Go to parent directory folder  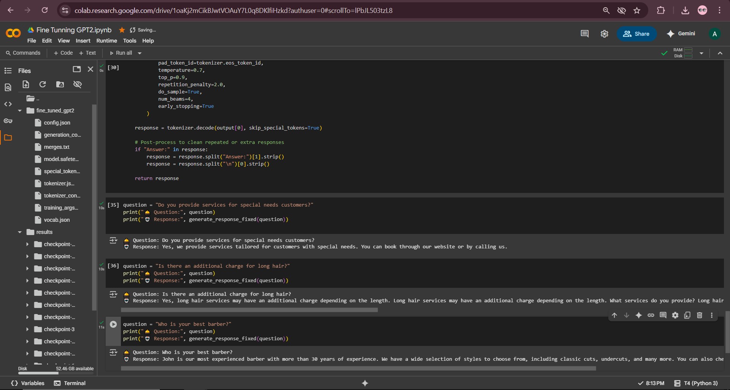(33, 99)
